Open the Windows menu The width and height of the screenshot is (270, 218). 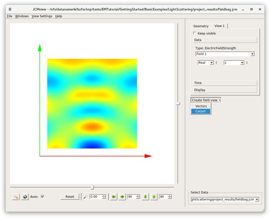point(22,16)
